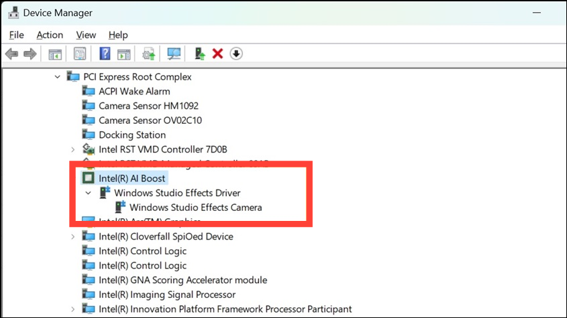
Task: Select Windows Studio Effects Camera text
Action: point(196,208)
